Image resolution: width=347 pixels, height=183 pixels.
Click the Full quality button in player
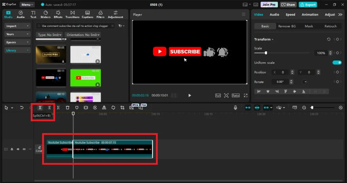[218, 96]
